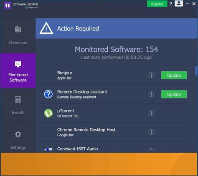
Task: Open the help question mark icon
Action: (x=171, y=4)
